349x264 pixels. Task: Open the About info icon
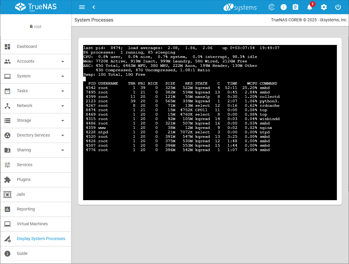(284, 7)
